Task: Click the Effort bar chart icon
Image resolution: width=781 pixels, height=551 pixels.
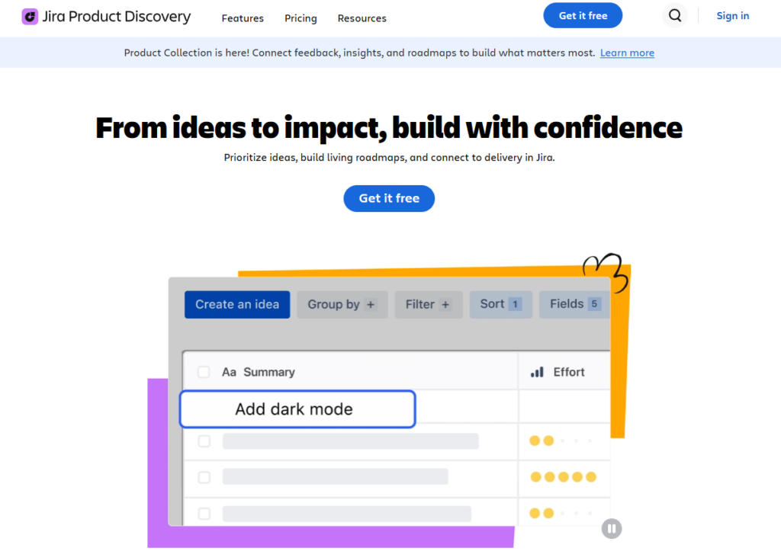Action: (537, 372)
